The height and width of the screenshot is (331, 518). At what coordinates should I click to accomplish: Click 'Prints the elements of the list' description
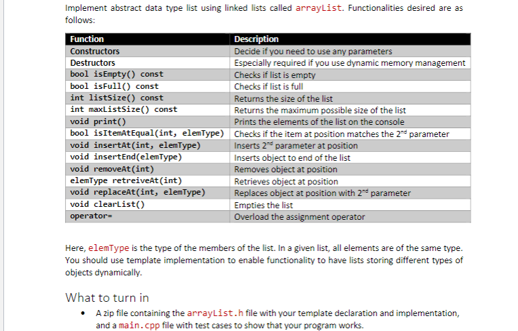[319, 122]
